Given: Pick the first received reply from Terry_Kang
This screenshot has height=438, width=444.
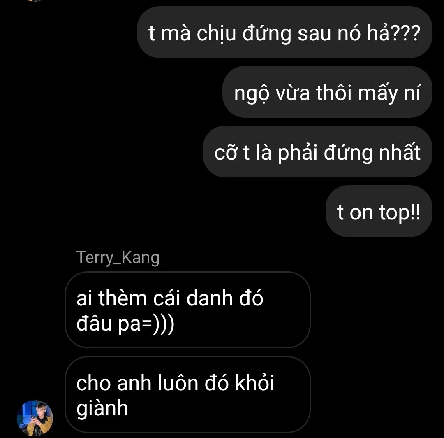Looking at the screenshot, I should click(x=187, y=310).
